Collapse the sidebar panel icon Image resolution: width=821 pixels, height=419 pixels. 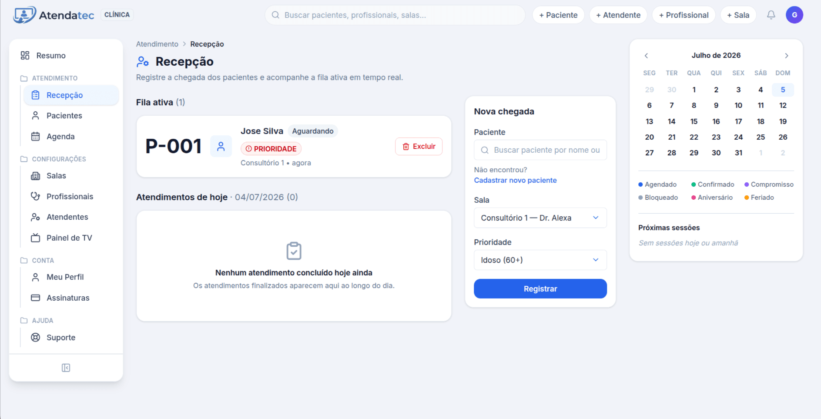pos(66,368)
